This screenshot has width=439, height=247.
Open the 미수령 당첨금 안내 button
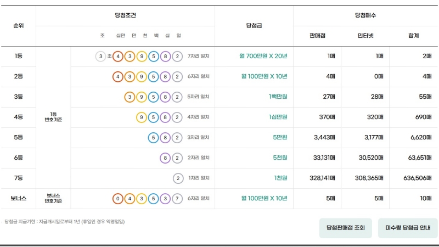click(x=408, y=228)
